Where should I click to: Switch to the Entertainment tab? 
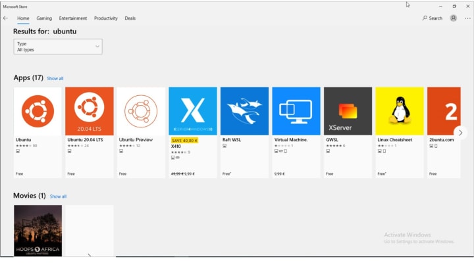[73, 18]
